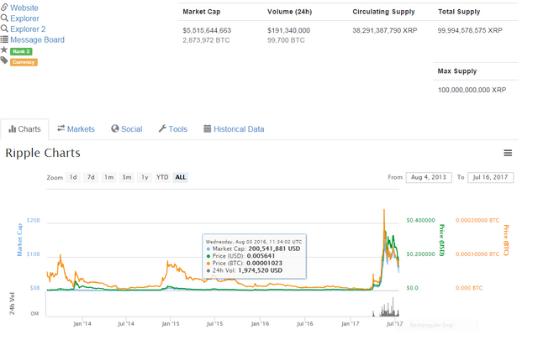538x340 pixels.
Task: Click the 38,291,387,790 XRP circulating supply
Action: coord(385,30)
